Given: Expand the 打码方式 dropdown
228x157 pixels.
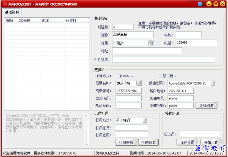Looking at the screenshot, I should tap(145, 120).
